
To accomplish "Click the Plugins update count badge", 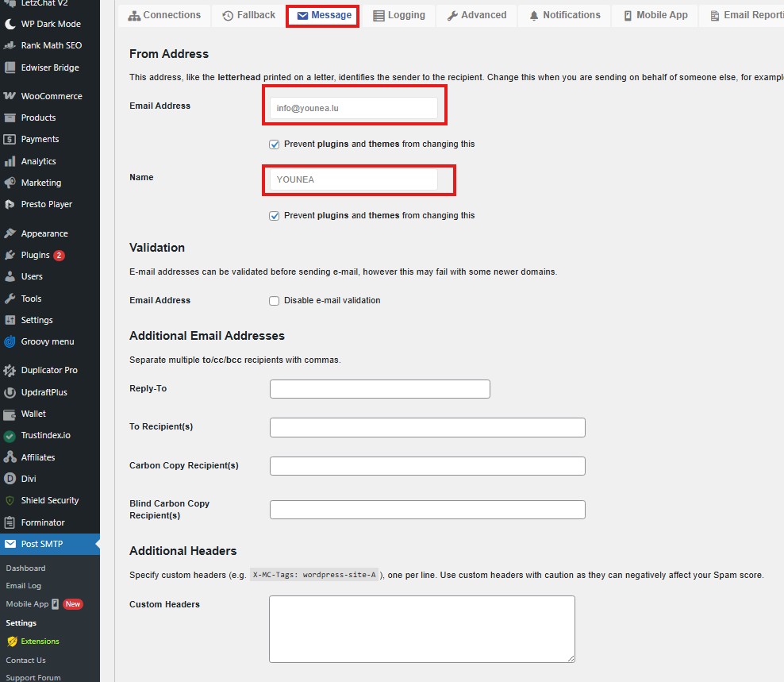I will (59, 255).
